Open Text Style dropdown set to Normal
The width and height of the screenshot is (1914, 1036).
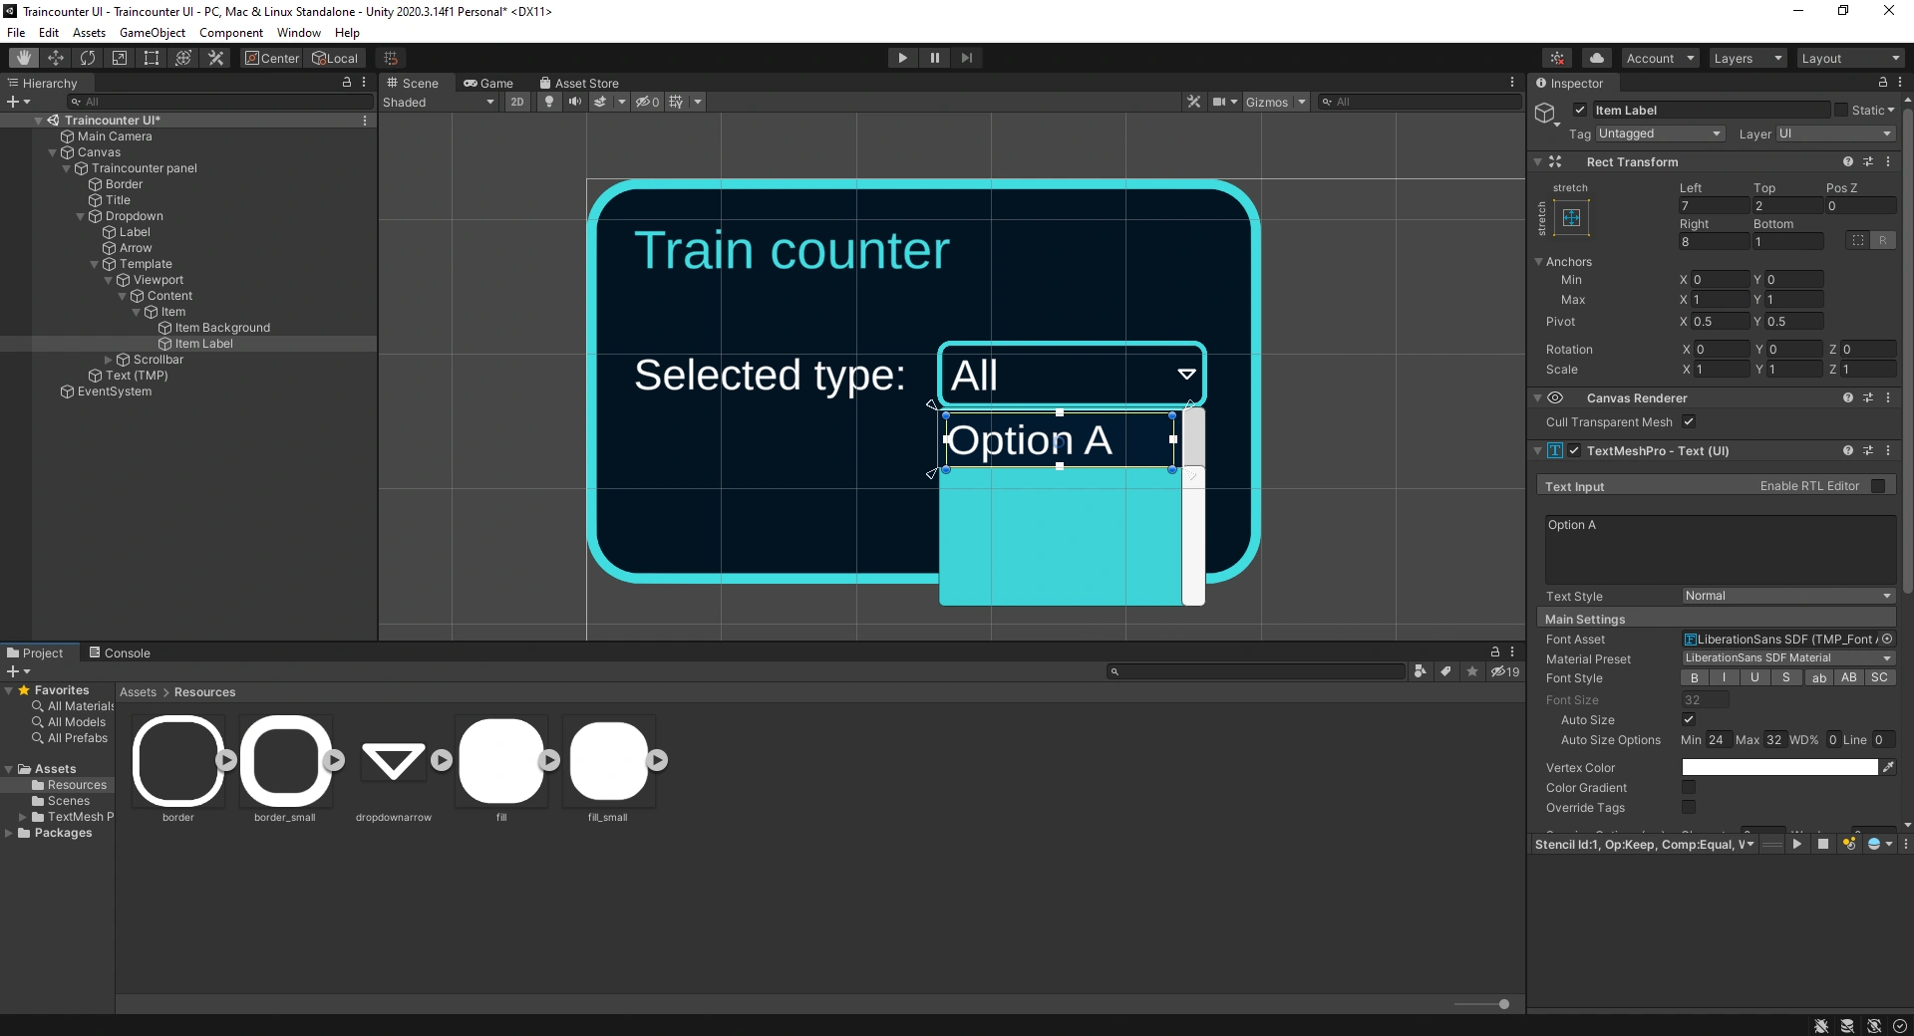(x=1788, y=596)
